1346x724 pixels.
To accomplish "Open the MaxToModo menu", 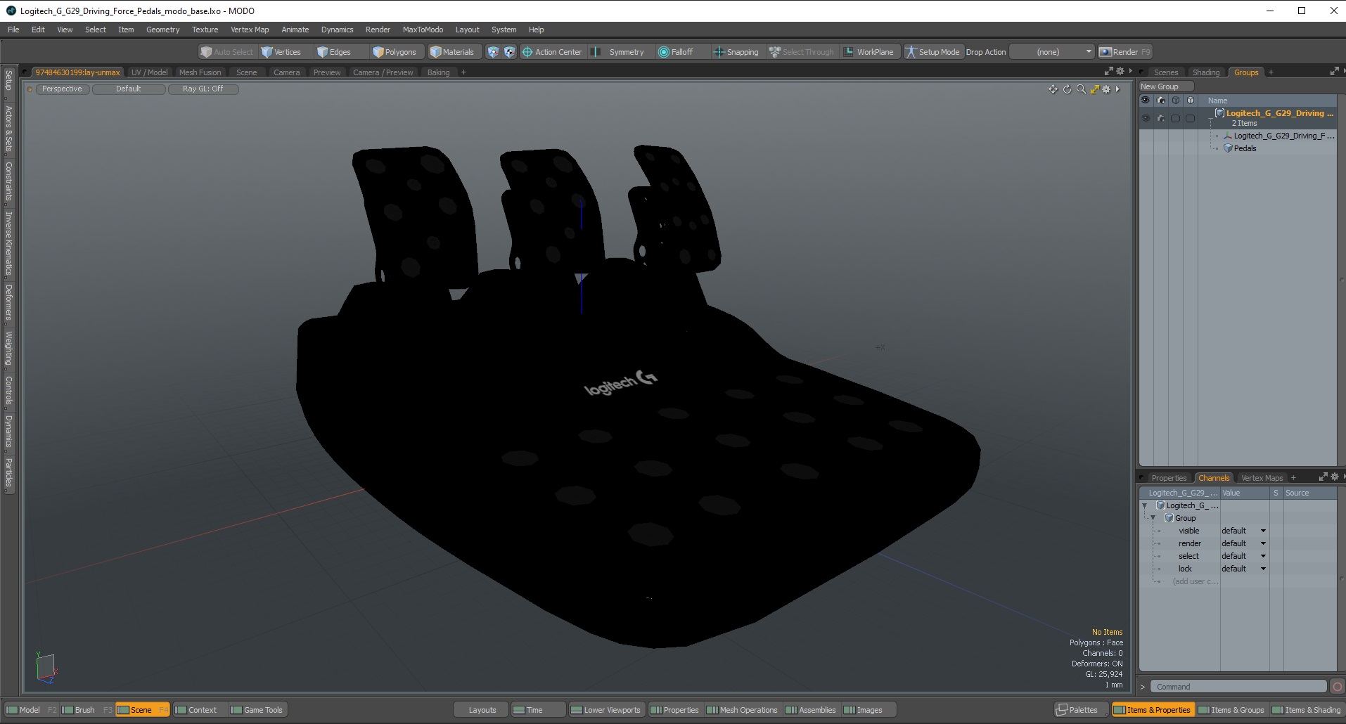I will (x=423, y=30).
